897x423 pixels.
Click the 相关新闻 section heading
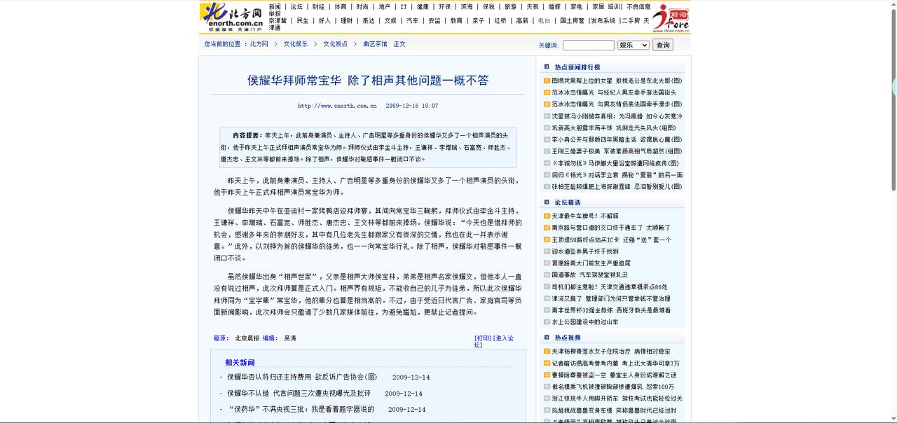point(240,363)
